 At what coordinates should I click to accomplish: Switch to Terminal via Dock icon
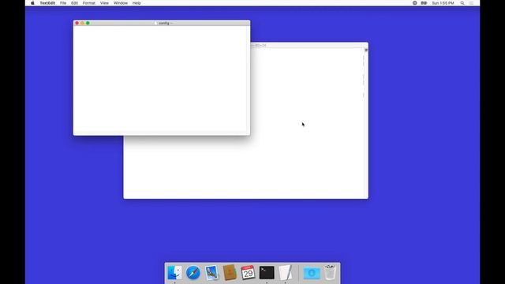tap(267, 273)
